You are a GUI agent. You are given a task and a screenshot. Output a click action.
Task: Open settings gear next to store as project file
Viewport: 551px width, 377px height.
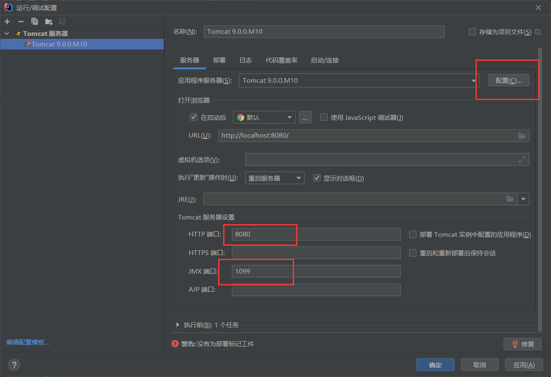tap(537, 32)
